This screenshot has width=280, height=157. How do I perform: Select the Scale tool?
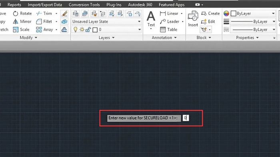tap(21, 29)
